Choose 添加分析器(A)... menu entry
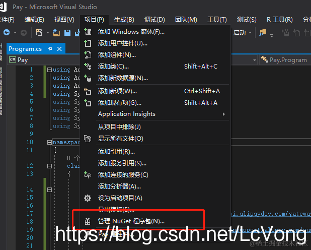Screen dimensions: 311x250 point(155,186)
